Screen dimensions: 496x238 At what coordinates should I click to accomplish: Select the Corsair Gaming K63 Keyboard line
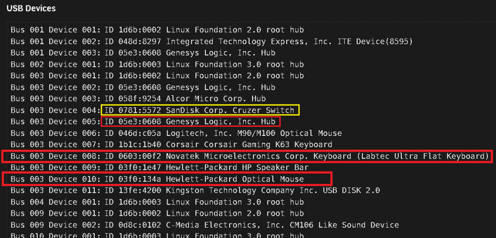[x=172, y=145]
